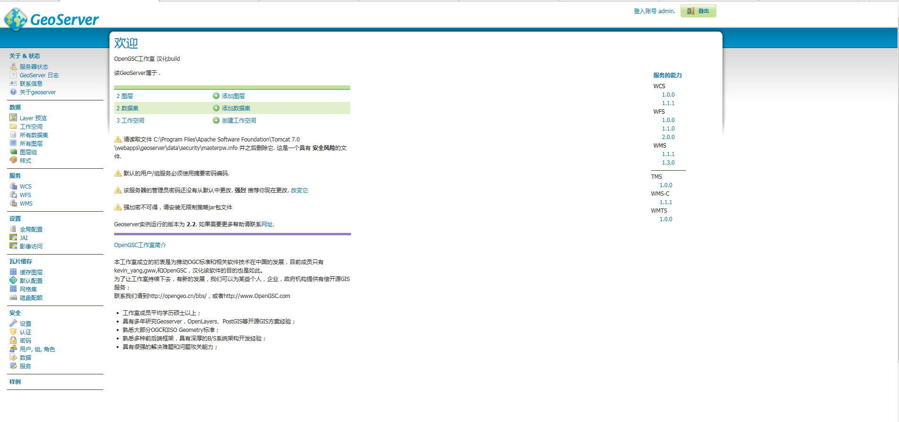899x422 pixels.
Task: Open TMS 1.0.0 capabilities link
Action: [x=666, y=185]
